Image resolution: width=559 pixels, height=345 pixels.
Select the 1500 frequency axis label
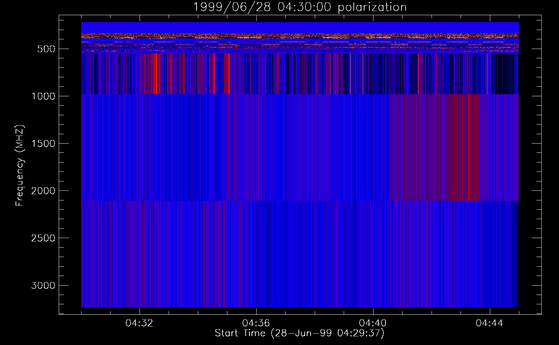click(43, 144)
